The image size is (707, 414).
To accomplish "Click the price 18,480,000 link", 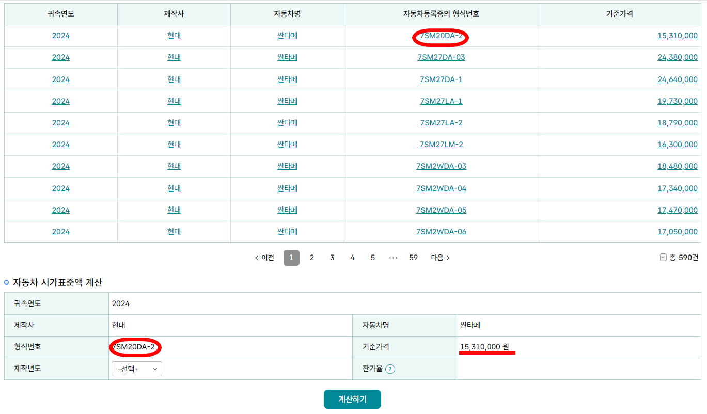I will click(678, 166).
